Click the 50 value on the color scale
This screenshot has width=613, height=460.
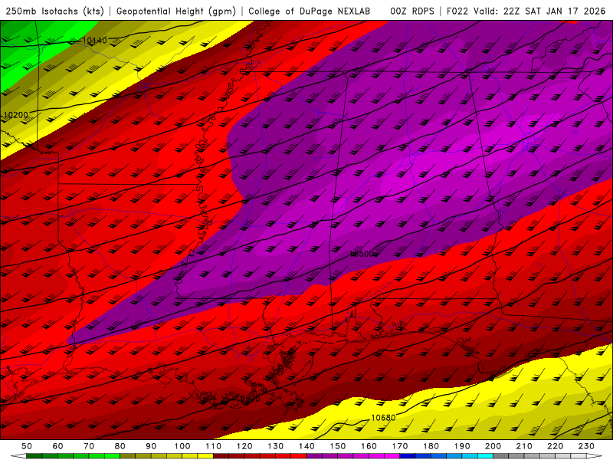tap(27, 446)
